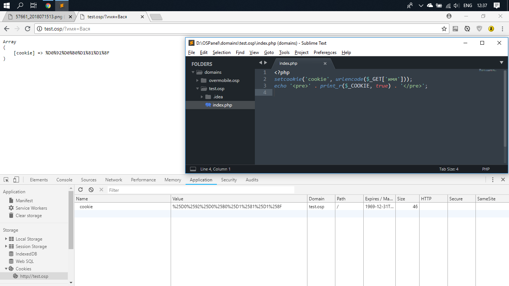Open the Windows Task View taskbar icon
This screenshot has height=286, width=509.
33,6
